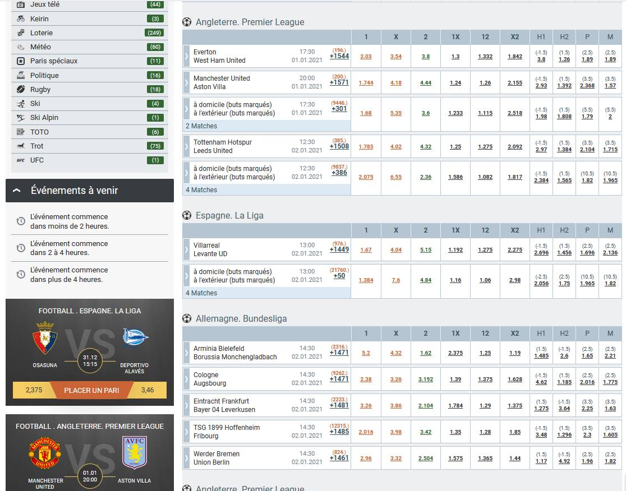Screen dimensions: 626x491
Task: Select odds 2.03 for Everton home win
Action: tap(366, 57)
